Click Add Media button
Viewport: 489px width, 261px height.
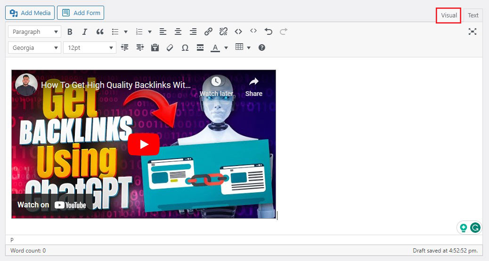(30, 13)
